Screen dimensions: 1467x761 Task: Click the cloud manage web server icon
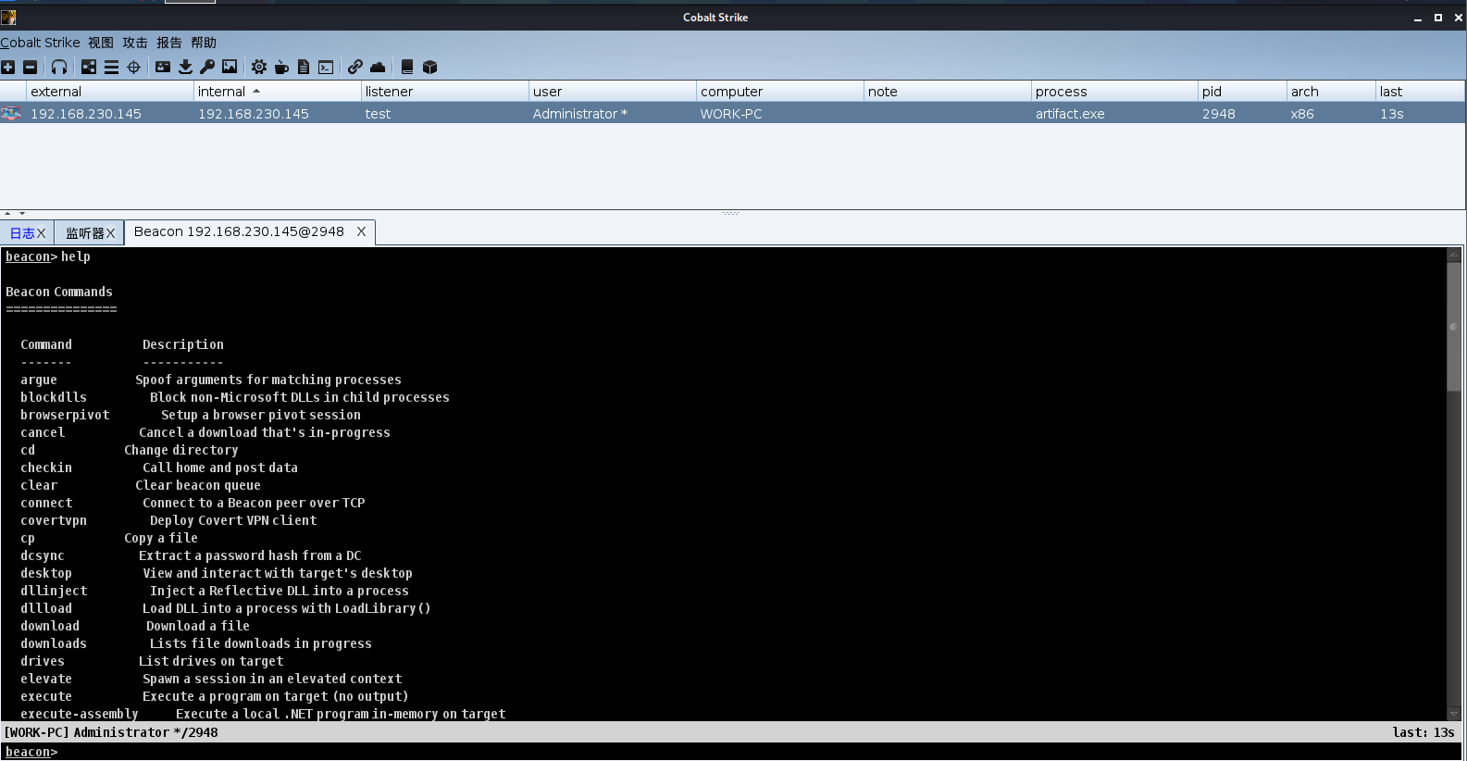click(378, 67)
